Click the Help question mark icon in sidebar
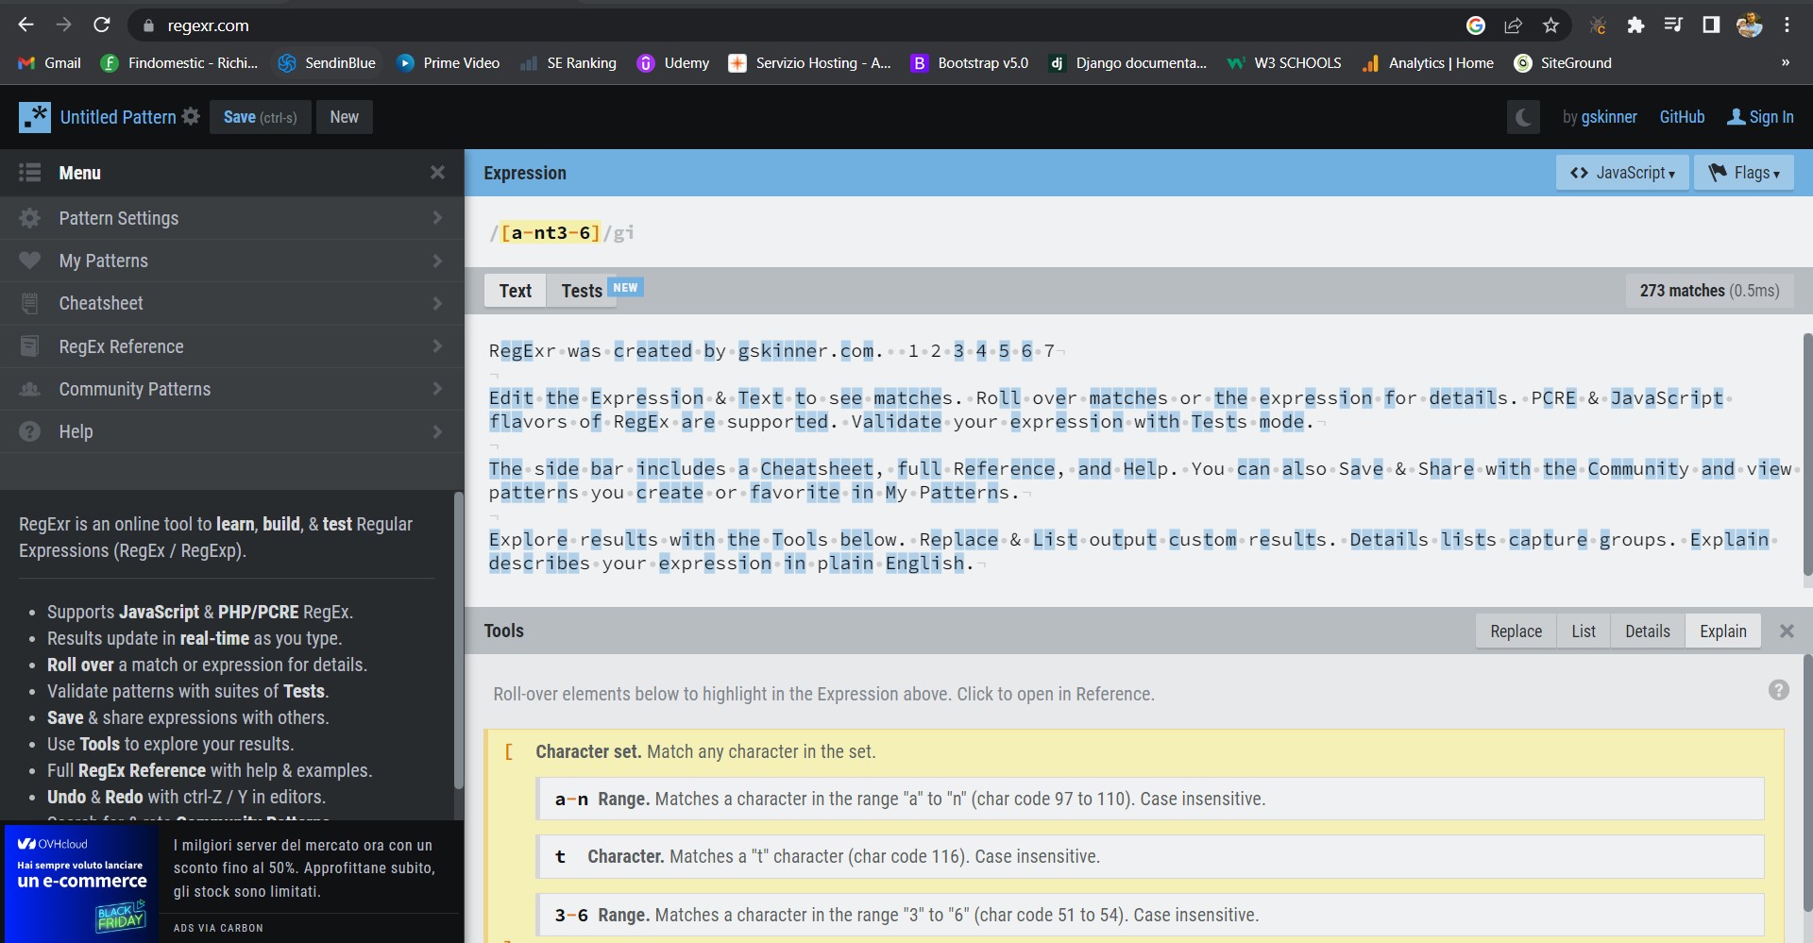 29,431
